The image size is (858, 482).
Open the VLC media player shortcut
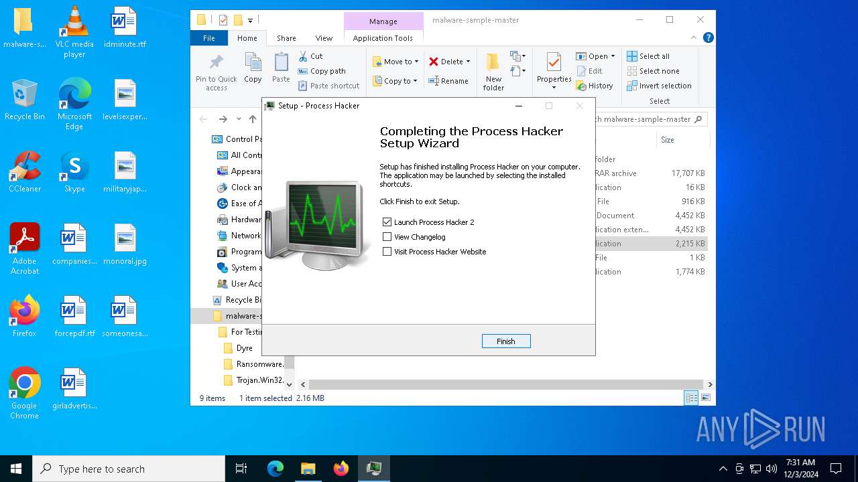click(74, 31)
